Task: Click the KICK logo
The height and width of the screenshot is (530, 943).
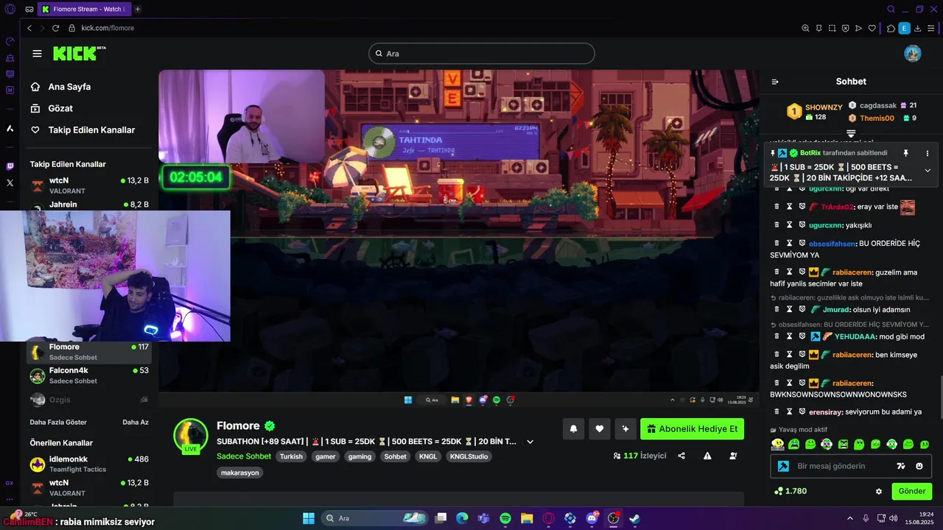Action: pyautogui.click(x=79, y=53)
